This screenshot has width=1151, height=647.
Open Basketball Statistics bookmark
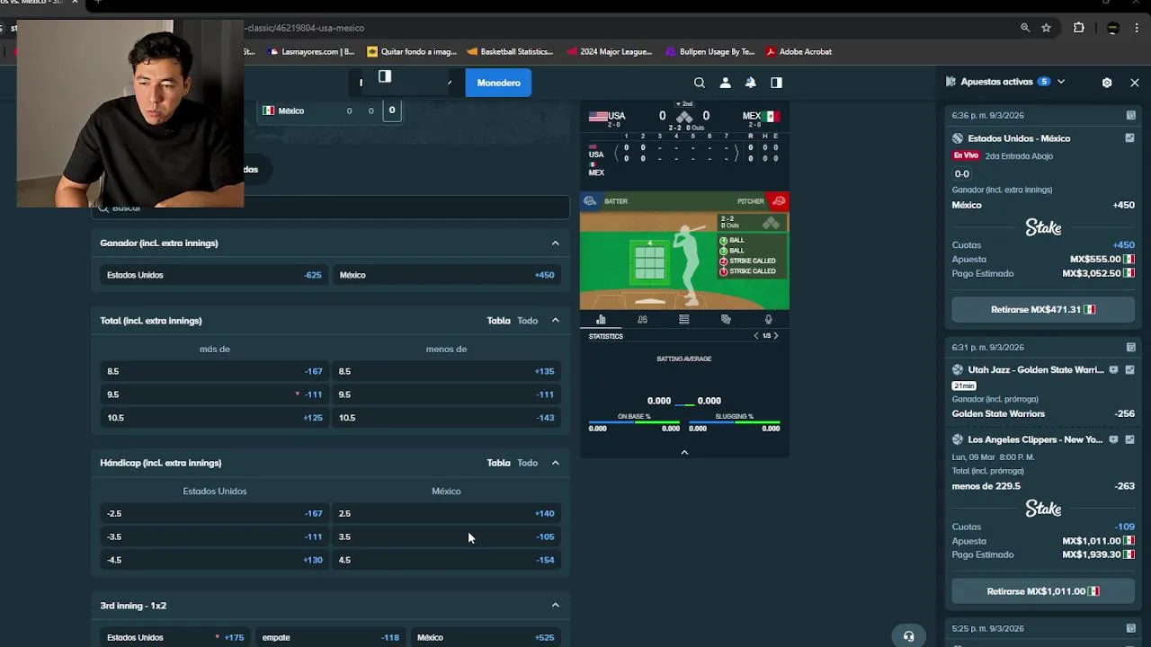[510, 51]
